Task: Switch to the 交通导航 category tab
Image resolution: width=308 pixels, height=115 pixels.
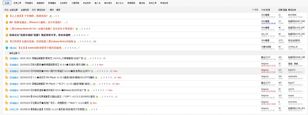Action: coord(75,3)
